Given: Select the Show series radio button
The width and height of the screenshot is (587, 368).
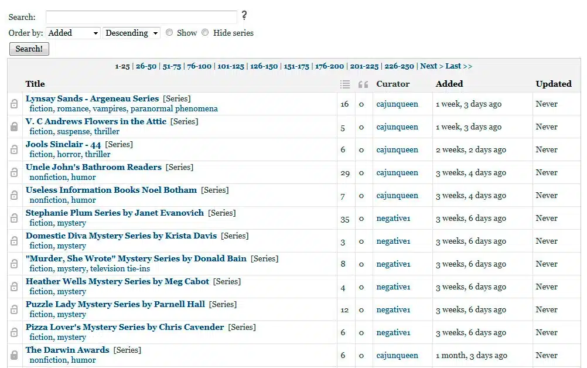Looking at the screenshot, I should coord(169,33).
